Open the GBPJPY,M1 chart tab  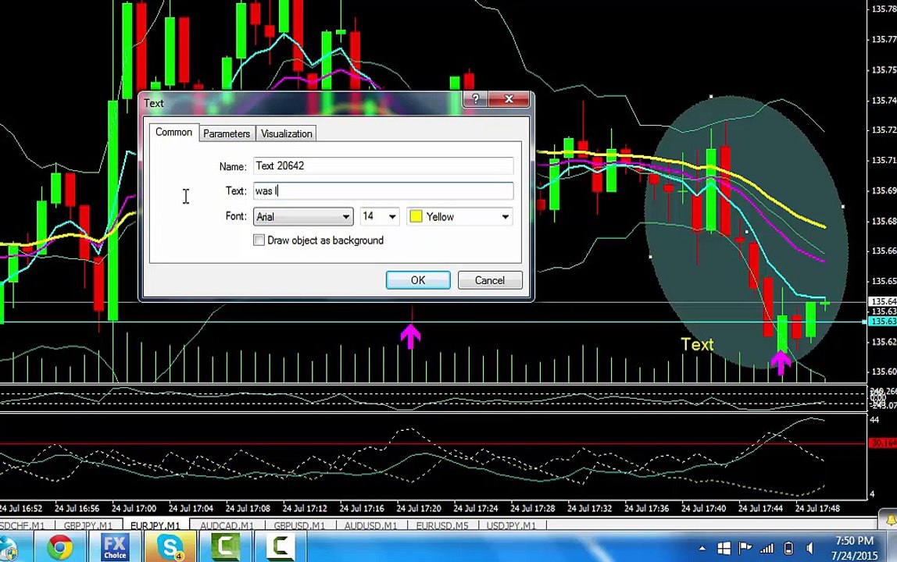click(x=88, y=525)
